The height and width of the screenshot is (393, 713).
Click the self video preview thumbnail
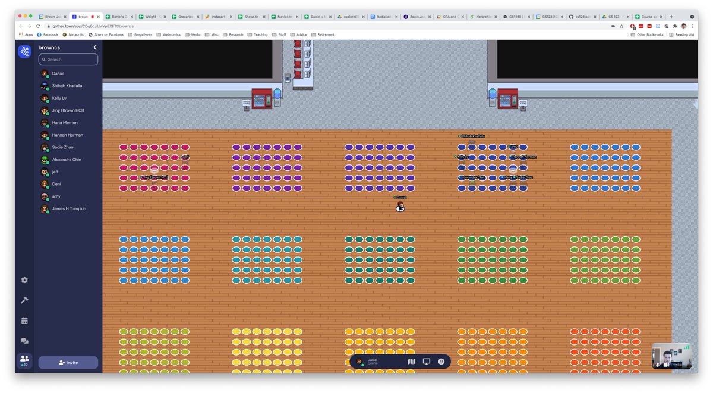tap(673, 356)
